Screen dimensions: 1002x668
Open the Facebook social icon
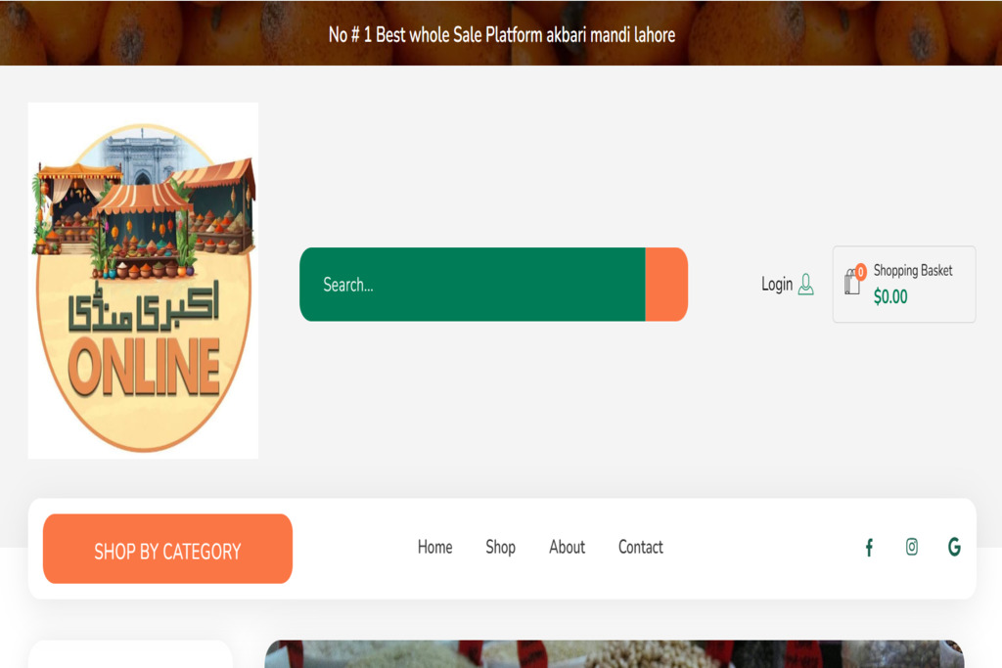tap(869, 548)
